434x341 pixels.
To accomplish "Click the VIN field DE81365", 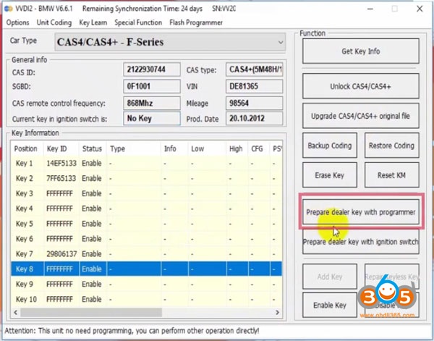I will tap(255, 86).
